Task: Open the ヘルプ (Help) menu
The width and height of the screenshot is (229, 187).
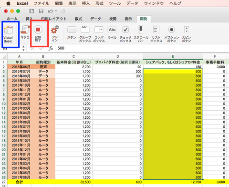Action: click(x=175, y=3)
